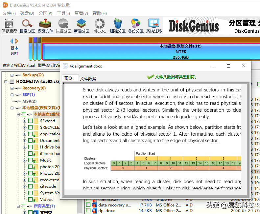The width and height of the screenshot is (260, 214).
Task: Tick the Music folder checkbox
Action: coord(30,160)
